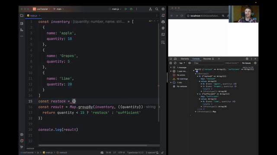Expand the 1 message sidebar group
This screenshot has width=277, height=155.
coord(171,68)
